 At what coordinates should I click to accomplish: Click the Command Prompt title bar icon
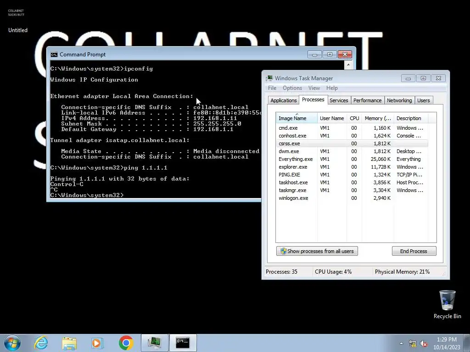click(54, 55)
